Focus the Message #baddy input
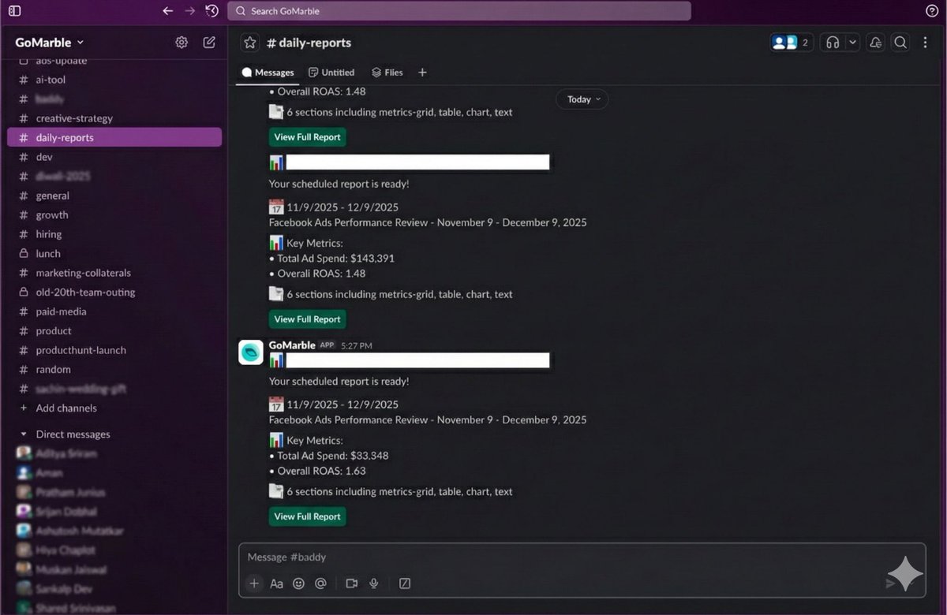The image size is (947, 615). (581, 557)
